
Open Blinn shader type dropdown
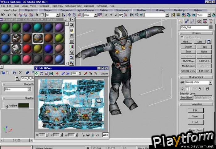tap(29, 89)
